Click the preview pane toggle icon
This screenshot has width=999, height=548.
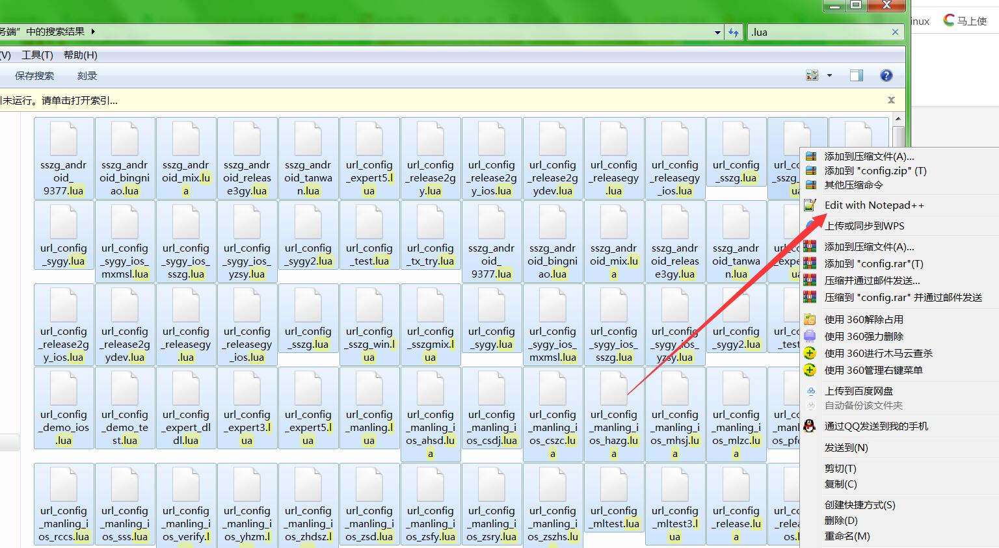click(857, 76)
